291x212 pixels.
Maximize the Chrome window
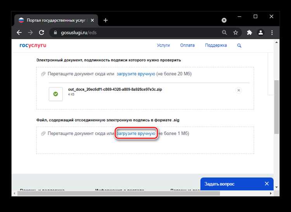click(x=255, y=17)
